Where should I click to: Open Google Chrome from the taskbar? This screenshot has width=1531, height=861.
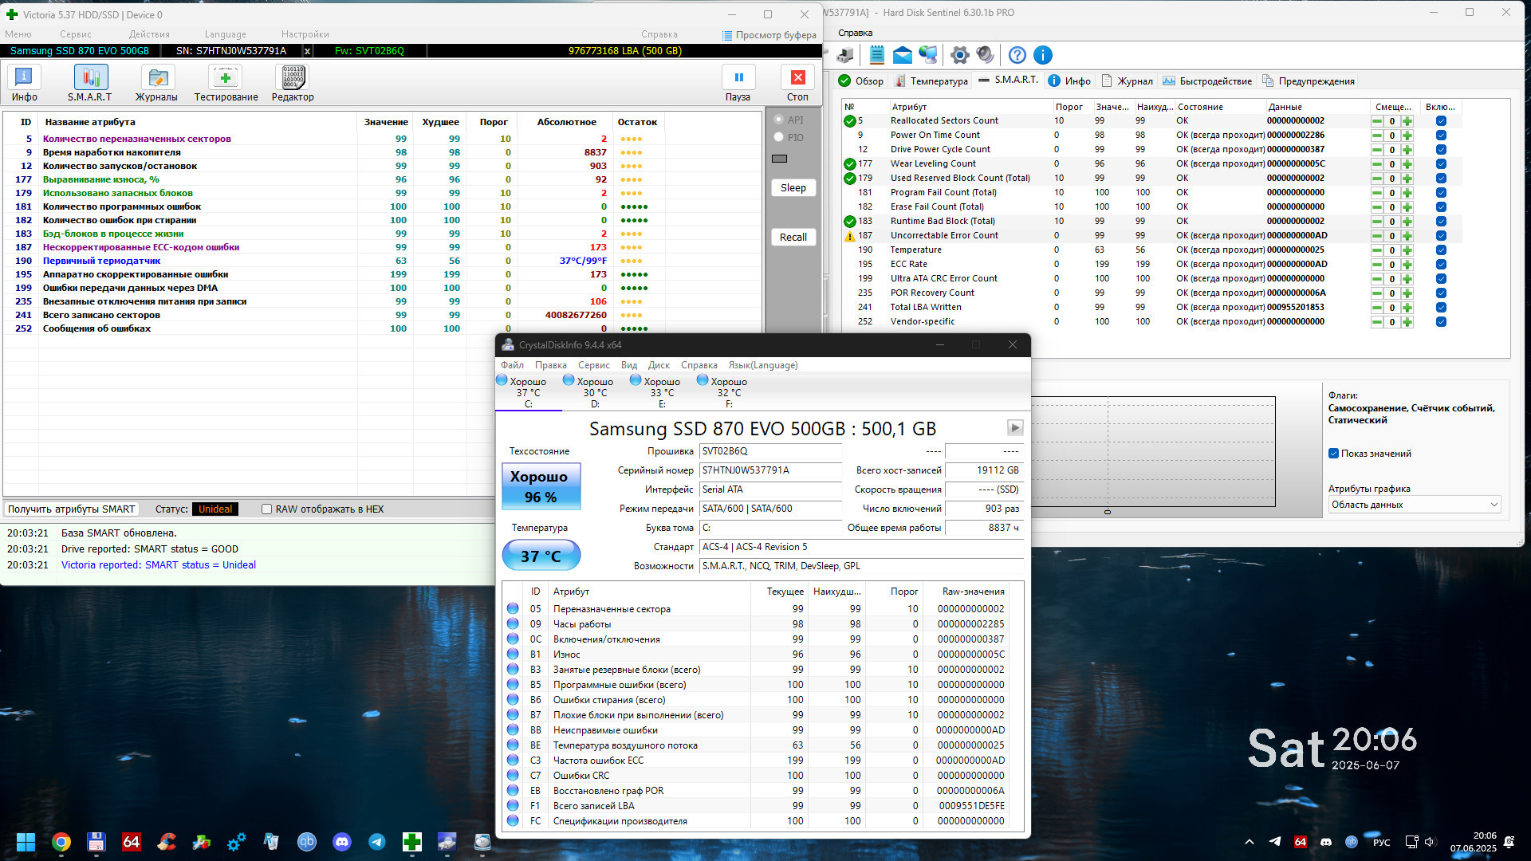coord(61,842)
